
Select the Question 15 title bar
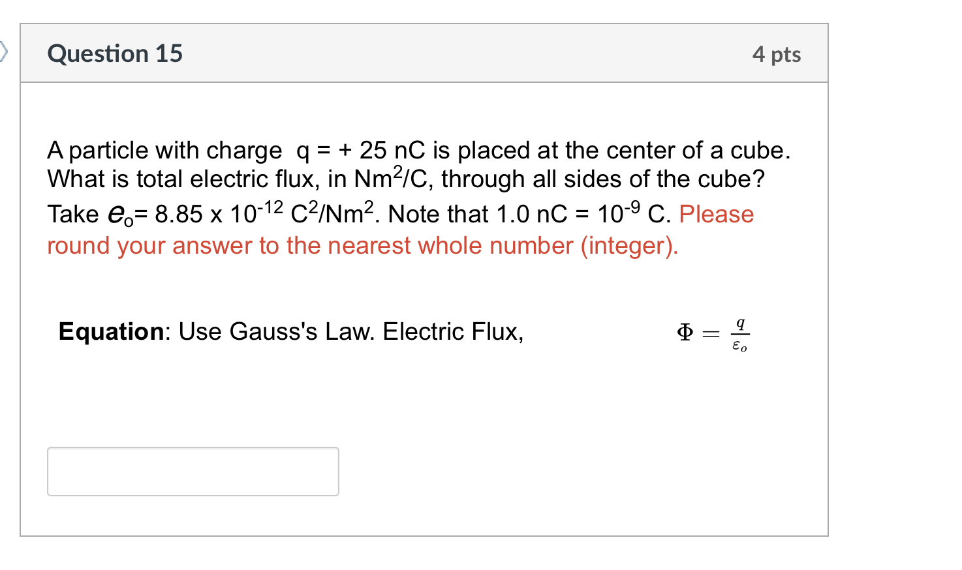click(424, 53)
